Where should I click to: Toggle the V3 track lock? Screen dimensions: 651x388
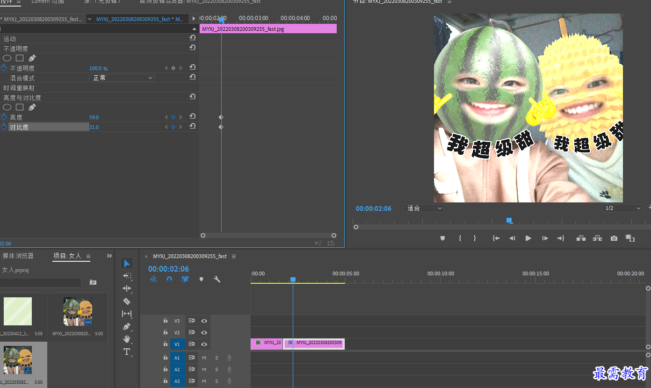(166, 321)
